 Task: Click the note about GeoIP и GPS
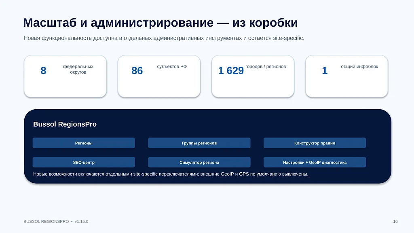171,174
